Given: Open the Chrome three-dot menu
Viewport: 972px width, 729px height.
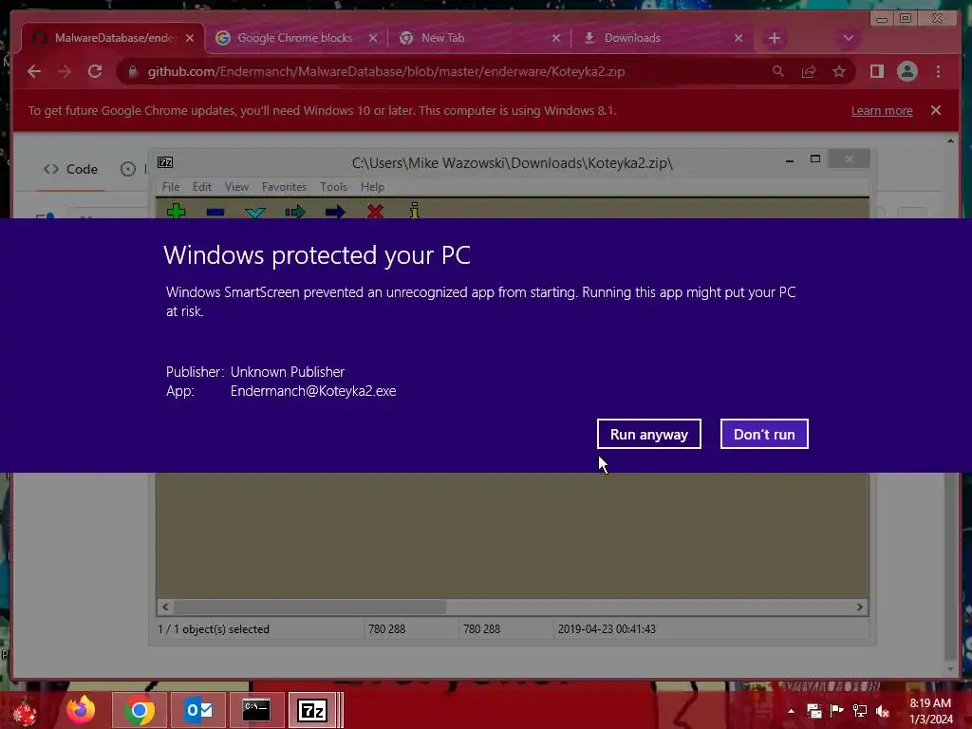Looking at the screenshot, I should click(x=939, y=71).
